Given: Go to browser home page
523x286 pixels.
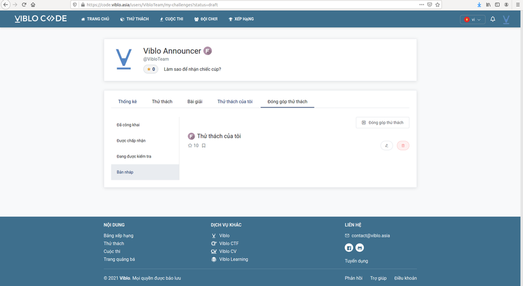Looking at the screenshot, I should click(33, 4).
